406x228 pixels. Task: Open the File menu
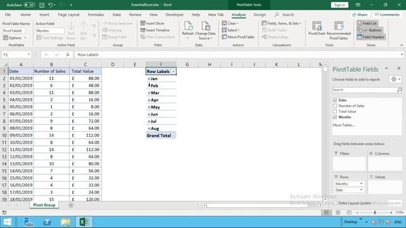pyautogui.click(x=8, y=15)
